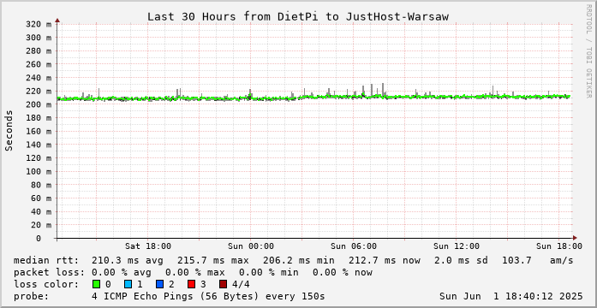Click the RRDTOOL / TOBI OETIKER watermark
Viewport: 597px width, 308px height.
coord(588,50)
